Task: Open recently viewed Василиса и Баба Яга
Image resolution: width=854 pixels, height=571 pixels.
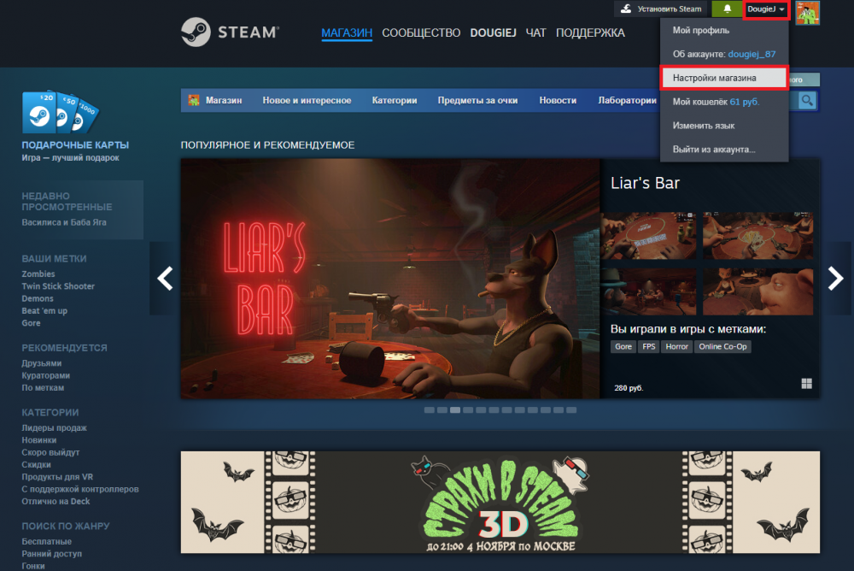Action: [x=64, y=222]
